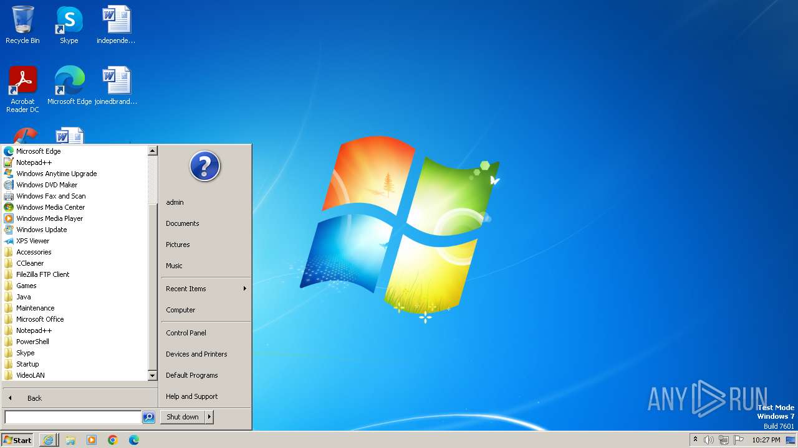798x448 pixels.
Task: Open Default Programs
Action: click(206, 375)
